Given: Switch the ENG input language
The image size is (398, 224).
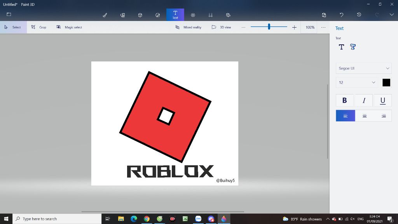Looking at the screenshot, I should [360, 219].
